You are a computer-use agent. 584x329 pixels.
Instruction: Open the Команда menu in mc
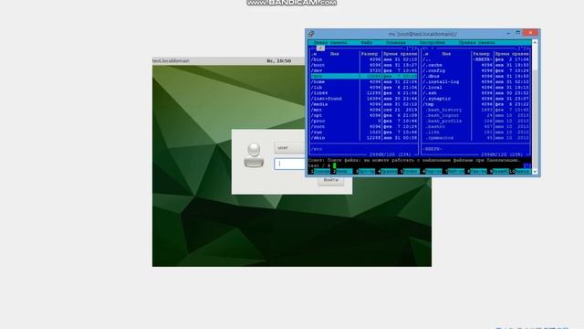click(x=395, y=43)
